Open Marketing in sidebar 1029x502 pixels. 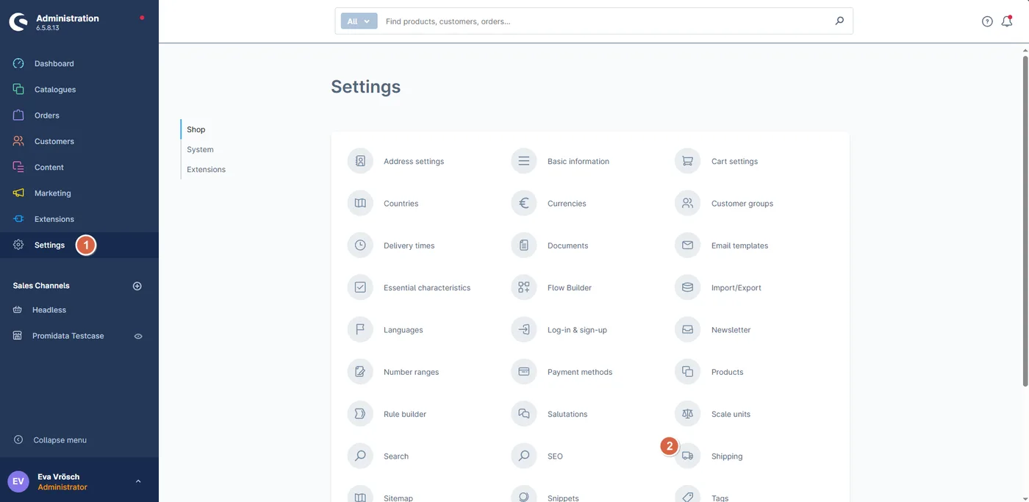(x=79, y=193)
